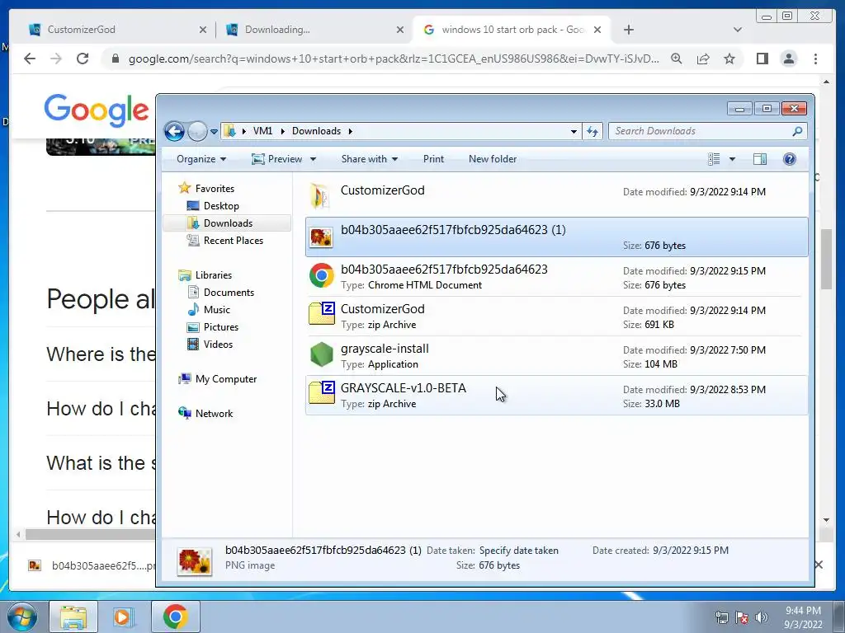
Task: Click the share page icon in Chrome
Action: click(x=703, y=59)
